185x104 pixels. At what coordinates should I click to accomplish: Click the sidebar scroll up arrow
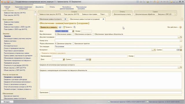click(x=35, y=12)
